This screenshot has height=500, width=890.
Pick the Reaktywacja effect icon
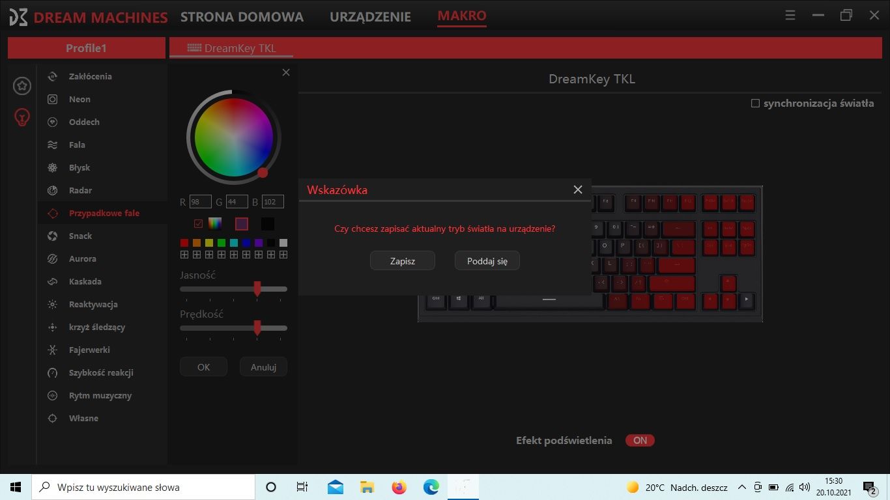tap(53, 304)
